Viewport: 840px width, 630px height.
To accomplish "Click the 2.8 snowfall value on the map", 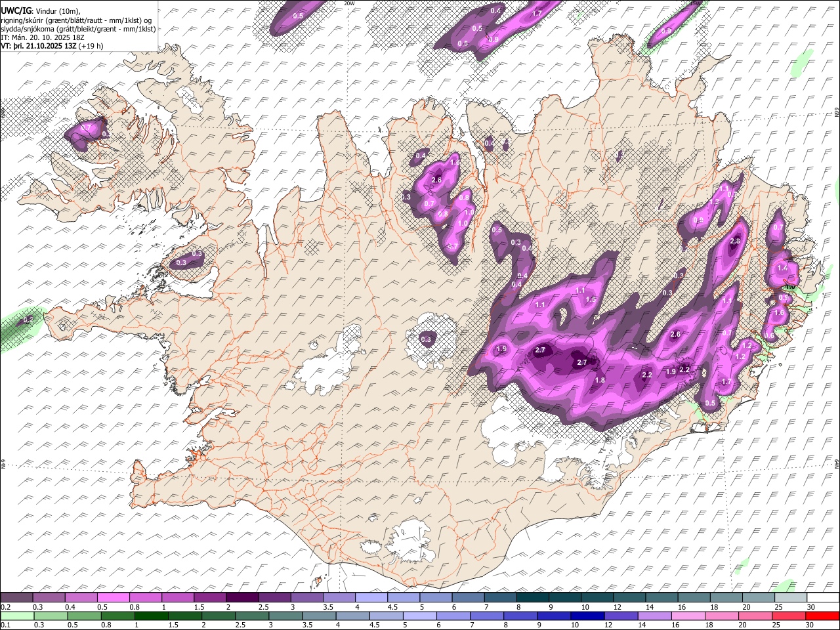I will [735, 241].
